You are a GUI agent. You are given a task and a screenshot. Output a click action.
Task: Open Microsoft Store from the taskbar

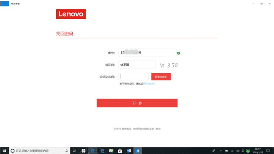click(120, 151)
